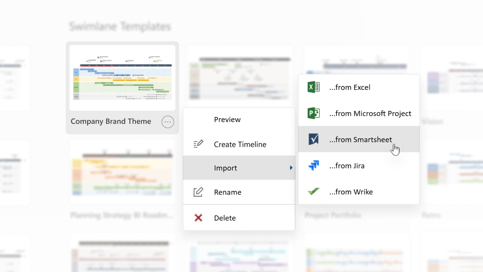Choose Rename from the context menu
The width and height of the screenshot is (483, 272).
point(239,192)
